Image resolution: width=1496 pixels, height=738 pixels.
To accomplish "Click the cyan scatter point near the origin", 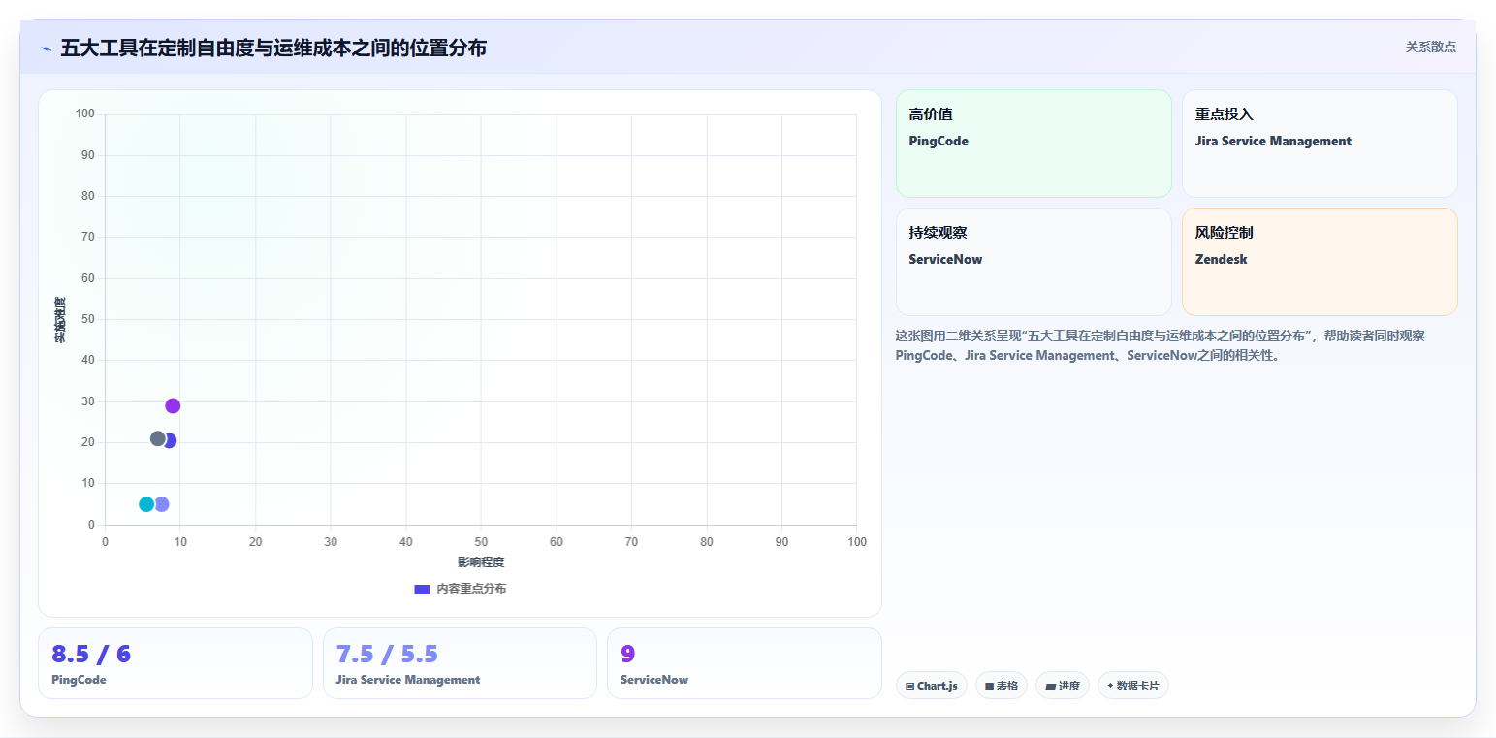I will [146, 504].
